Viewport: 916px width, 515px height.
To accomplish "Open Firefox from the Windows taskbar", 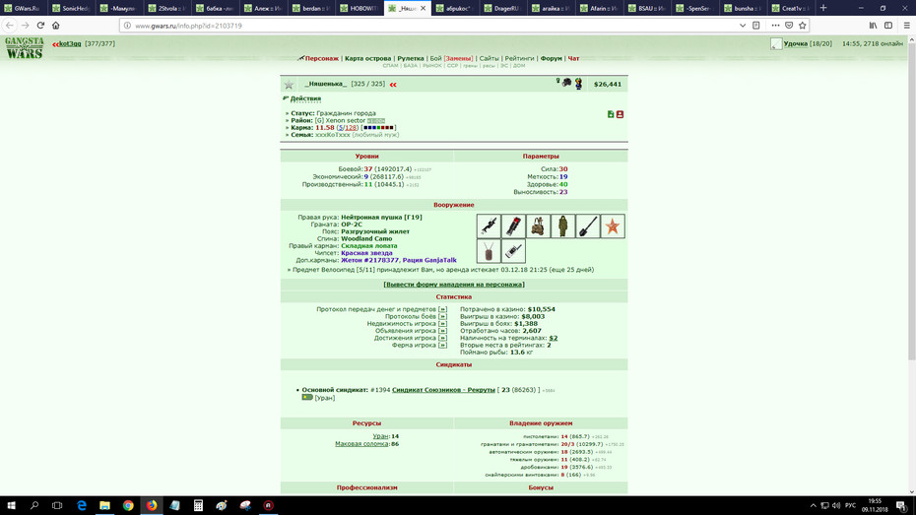I will [152, 506].
